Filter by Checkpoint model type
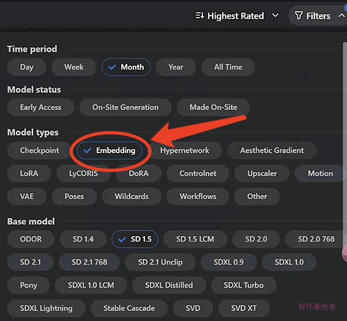 coord(40,150)
